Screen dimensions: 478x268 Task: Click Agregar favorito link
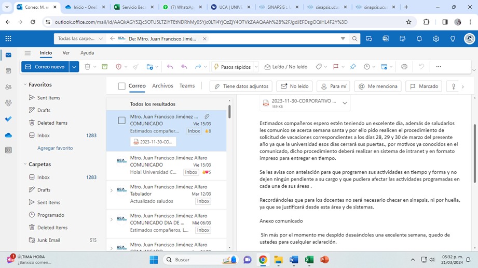[55, 148]
